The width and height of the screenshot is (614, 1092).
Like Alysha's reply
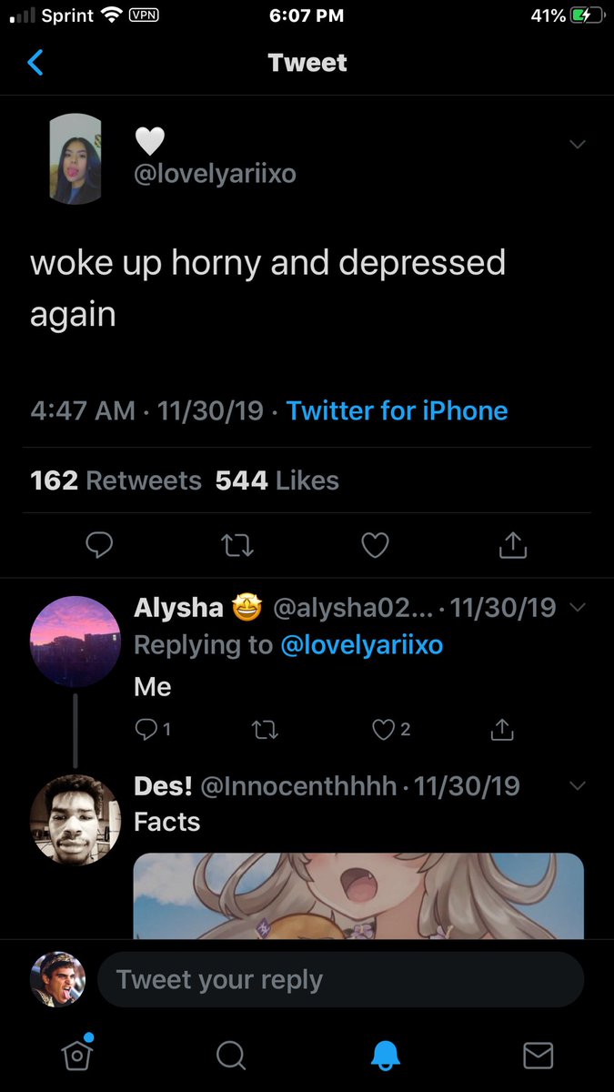tap(383, 729)
